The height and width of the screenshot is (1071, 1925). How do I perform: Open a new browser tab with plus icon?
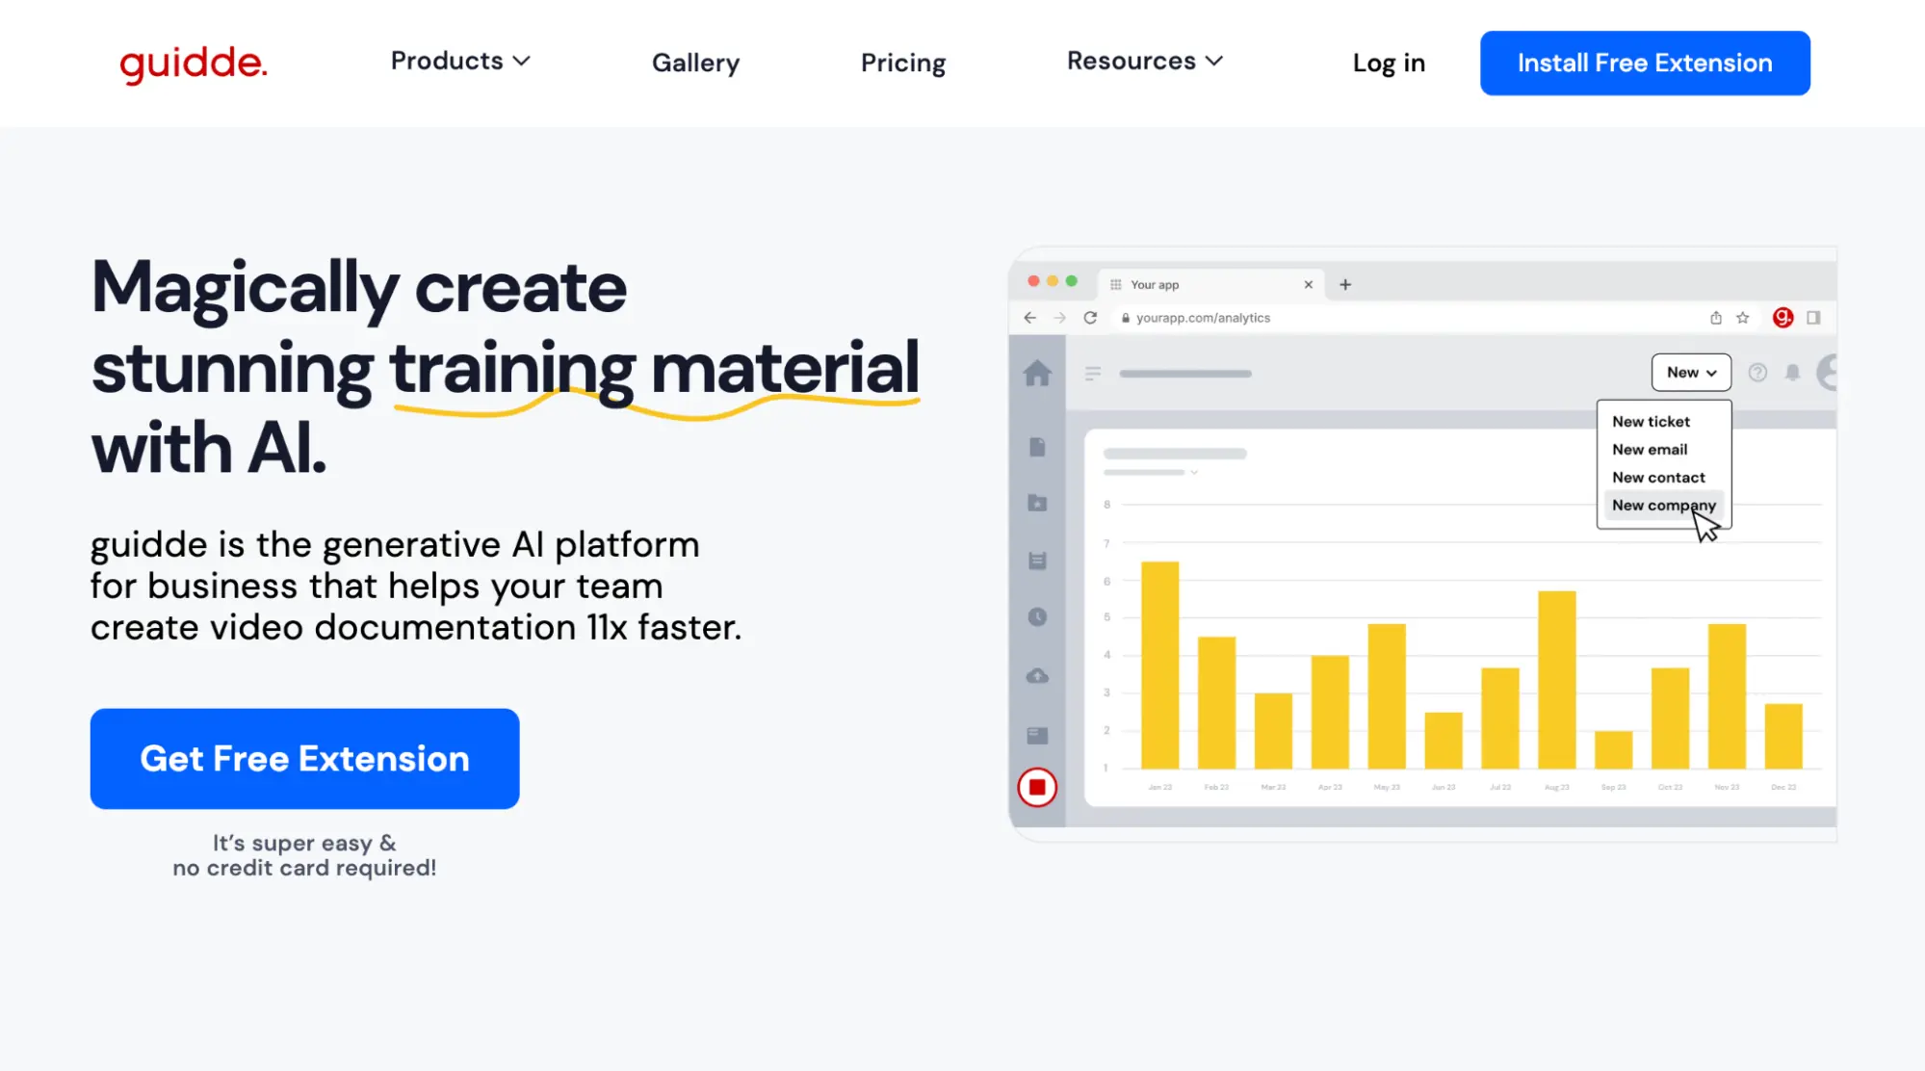tap(1345, 284)
